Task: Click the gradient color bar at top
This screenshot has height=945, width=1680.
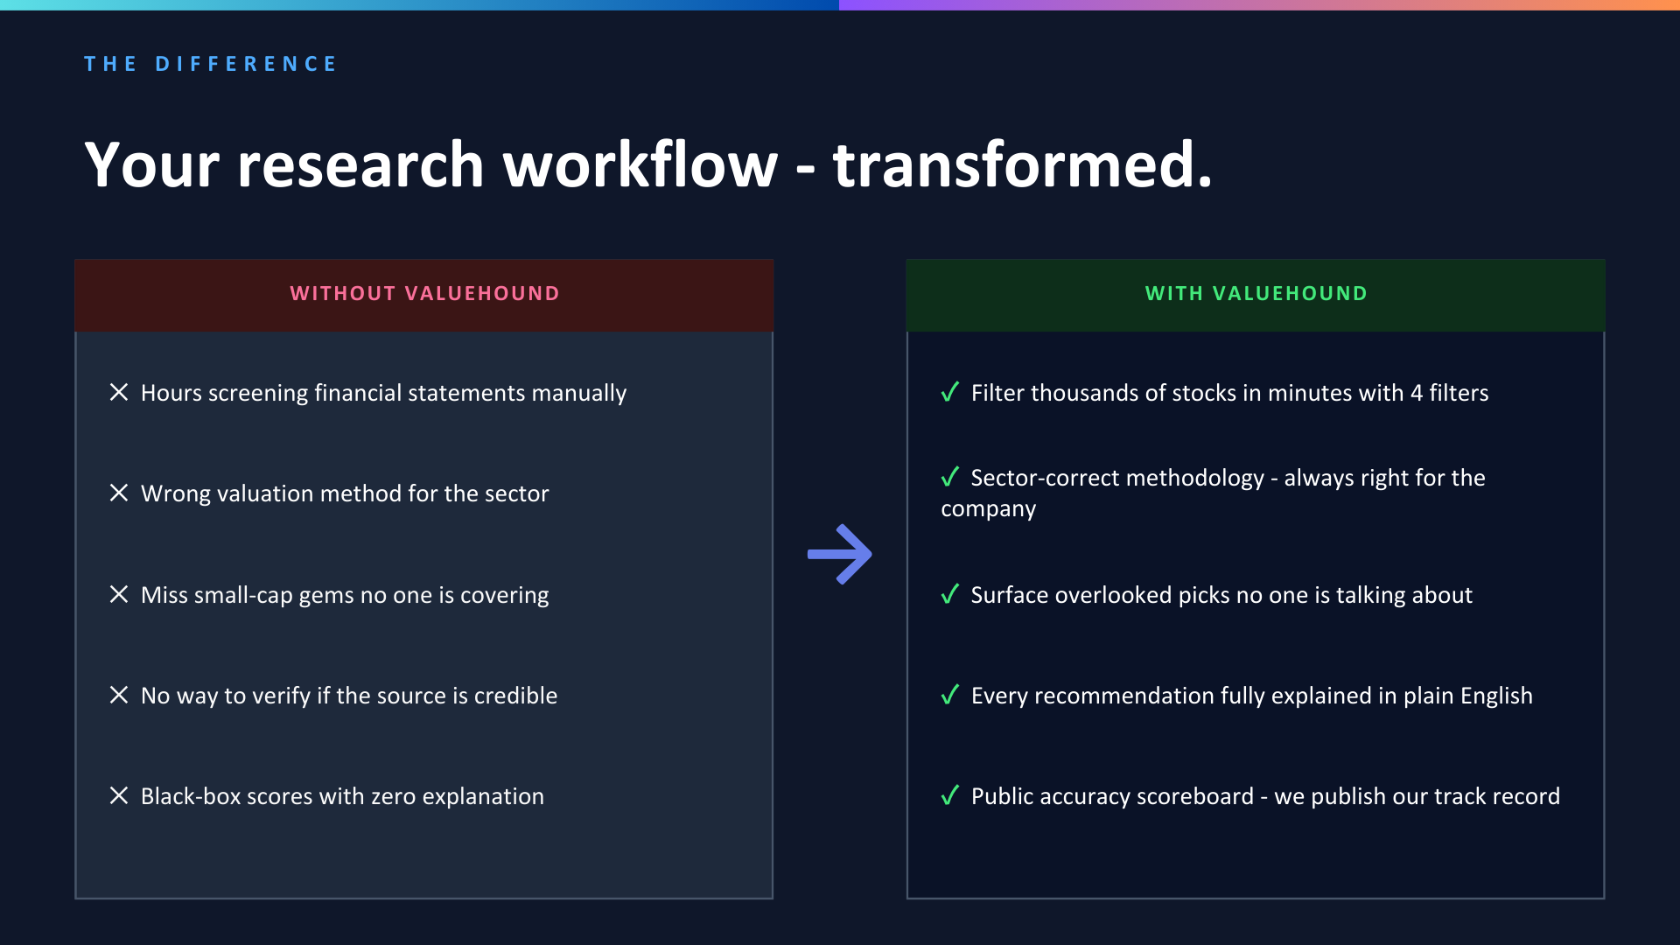Action: tap(840, 5)
